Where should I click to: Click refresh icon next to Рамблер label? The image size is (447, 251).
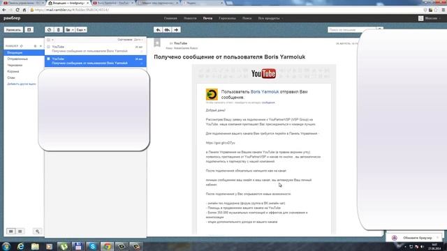click(x=22, y=46)
